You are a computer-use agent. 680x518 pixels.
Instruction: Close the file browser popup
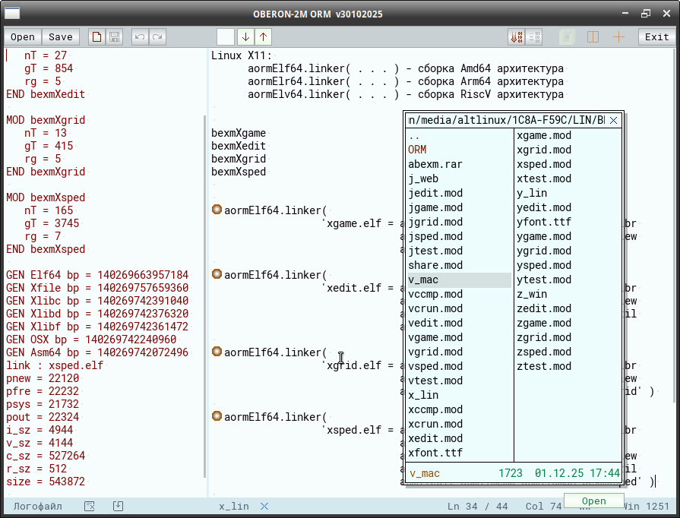[x=614, y=121]
